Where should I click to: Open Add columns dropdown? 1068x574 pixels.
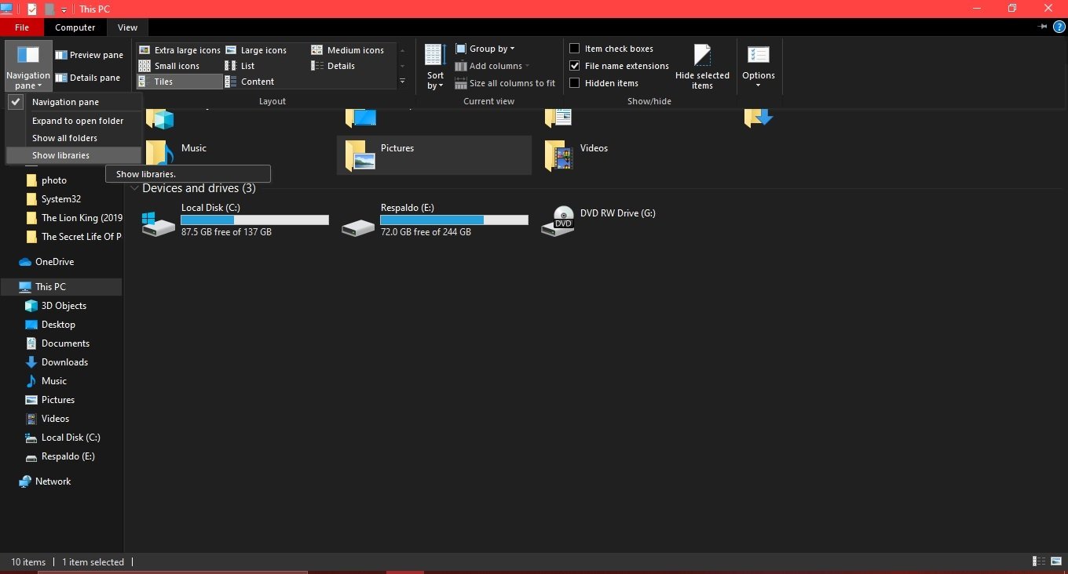click(x=492, y=66)
